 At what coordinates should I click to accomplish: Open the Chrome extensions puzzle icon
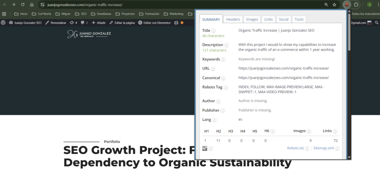pos(357,5)
